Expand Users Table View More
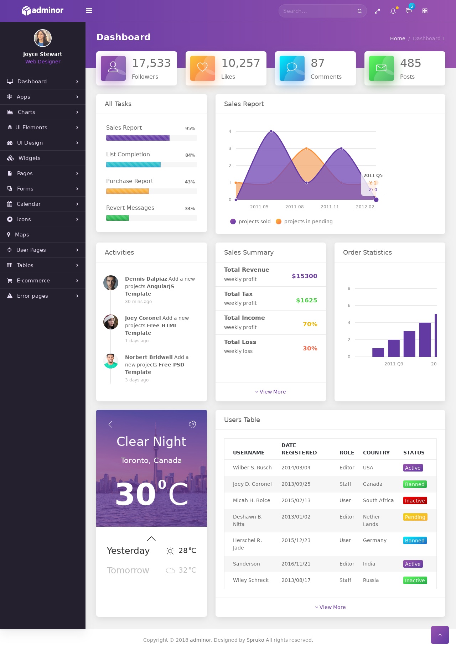The image size is (456, 651). coord(330,607)
